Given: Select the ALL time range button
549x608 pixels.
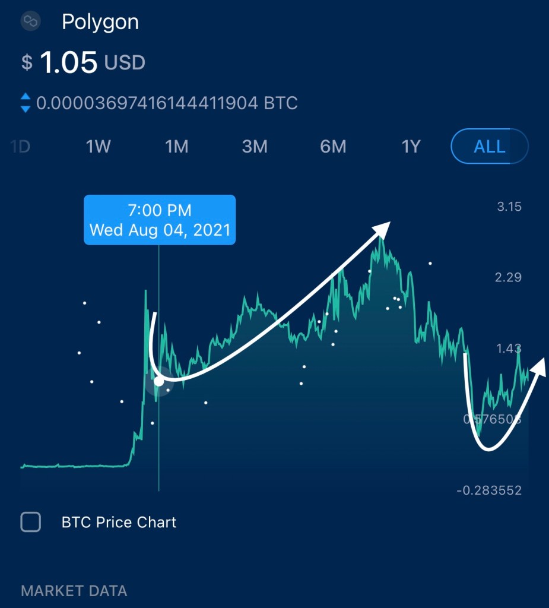Looking at the screenshot, I should tap(490, 146).
